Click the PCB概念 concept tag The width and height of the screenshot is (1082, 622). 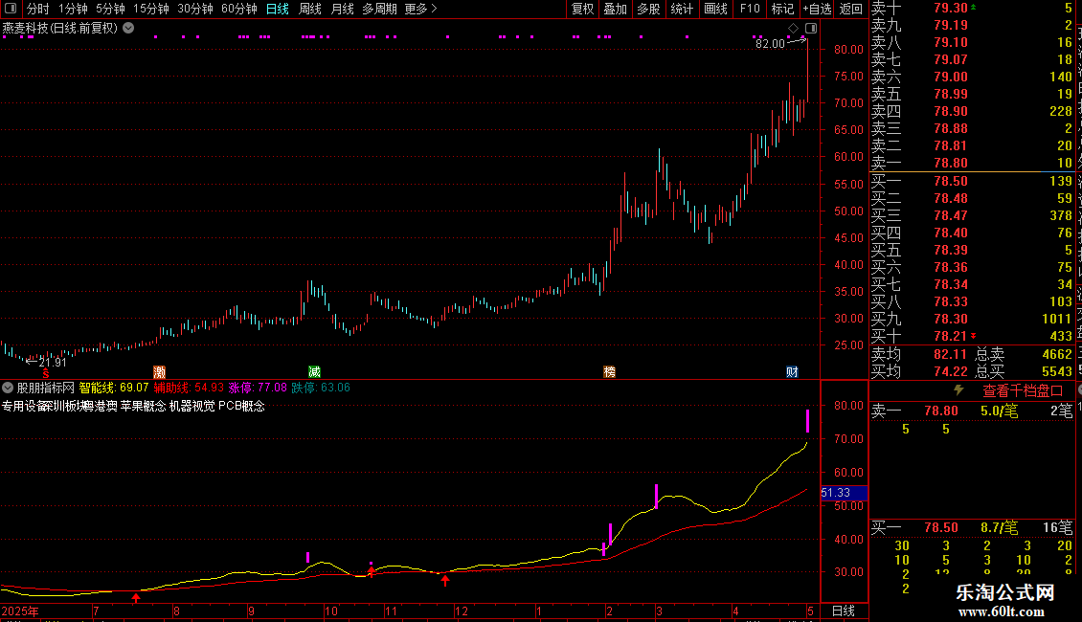pyautogui.click(x=241, y=406)
